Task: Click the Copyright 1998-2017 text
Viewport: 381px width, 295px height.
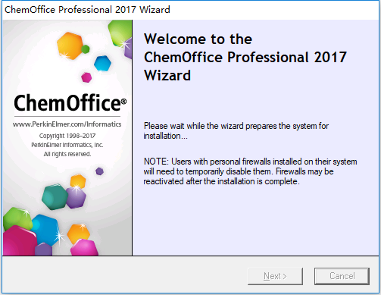Action: [x=67, y=136]
